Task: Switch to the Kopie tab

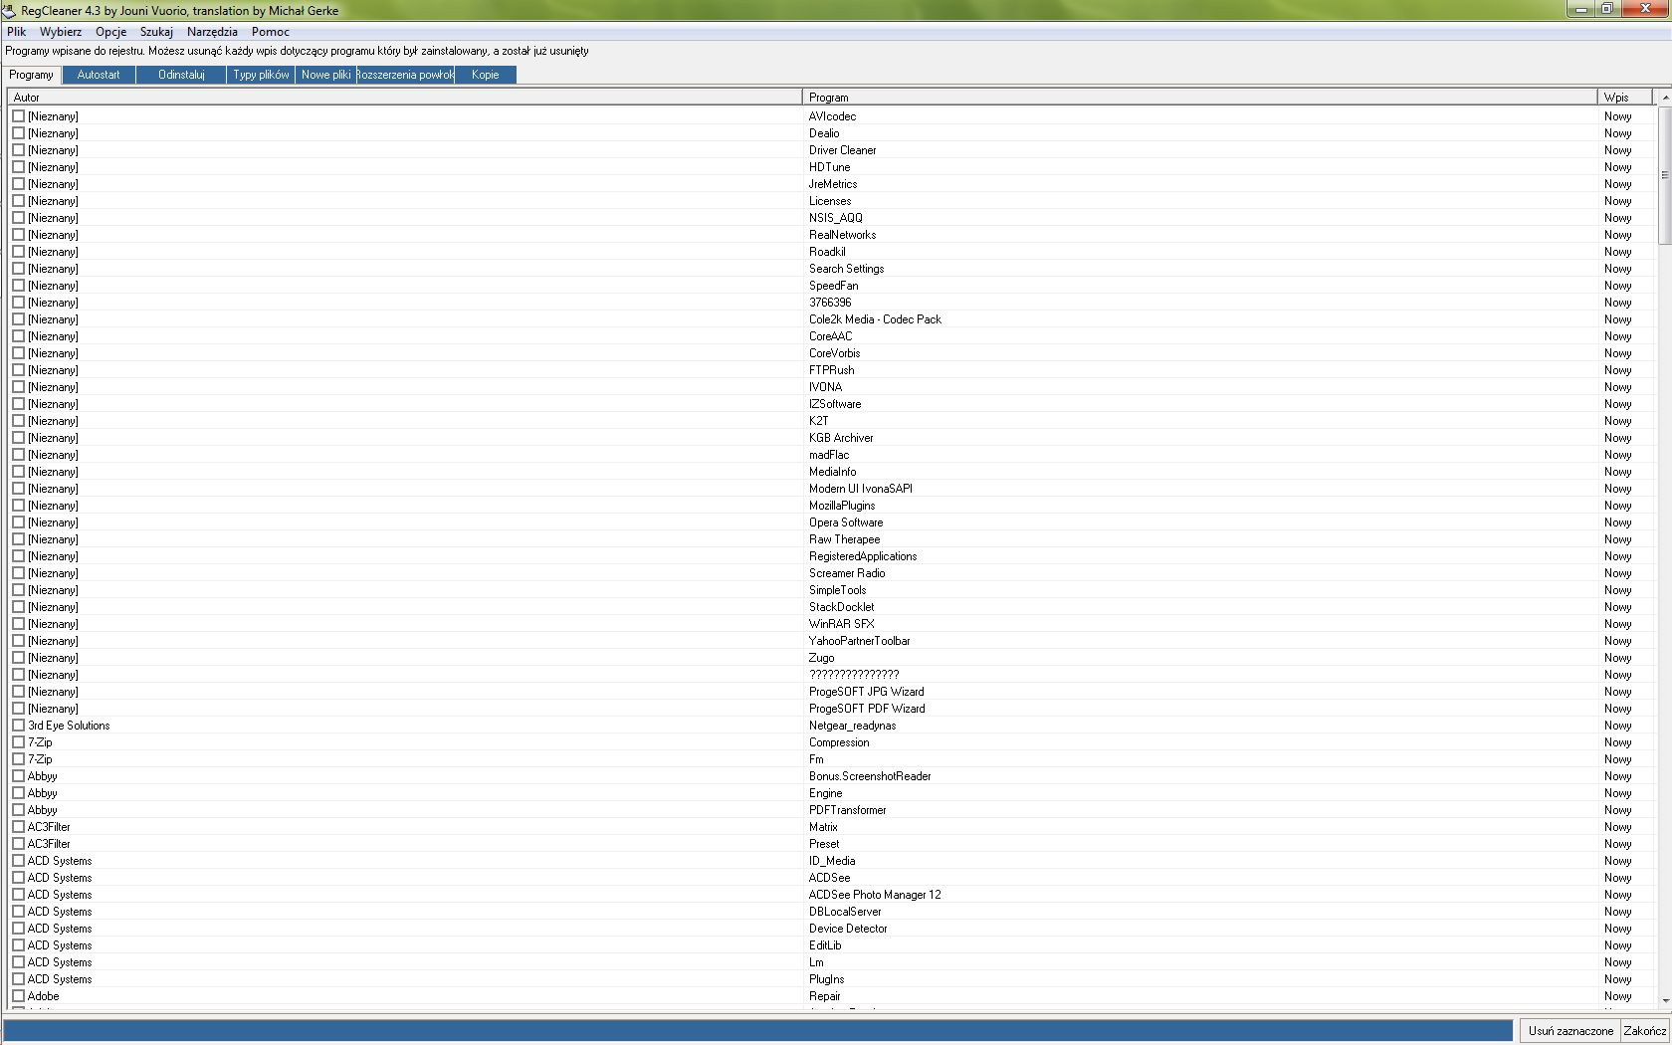Action: pyautogui.click(x=486, y=75)
